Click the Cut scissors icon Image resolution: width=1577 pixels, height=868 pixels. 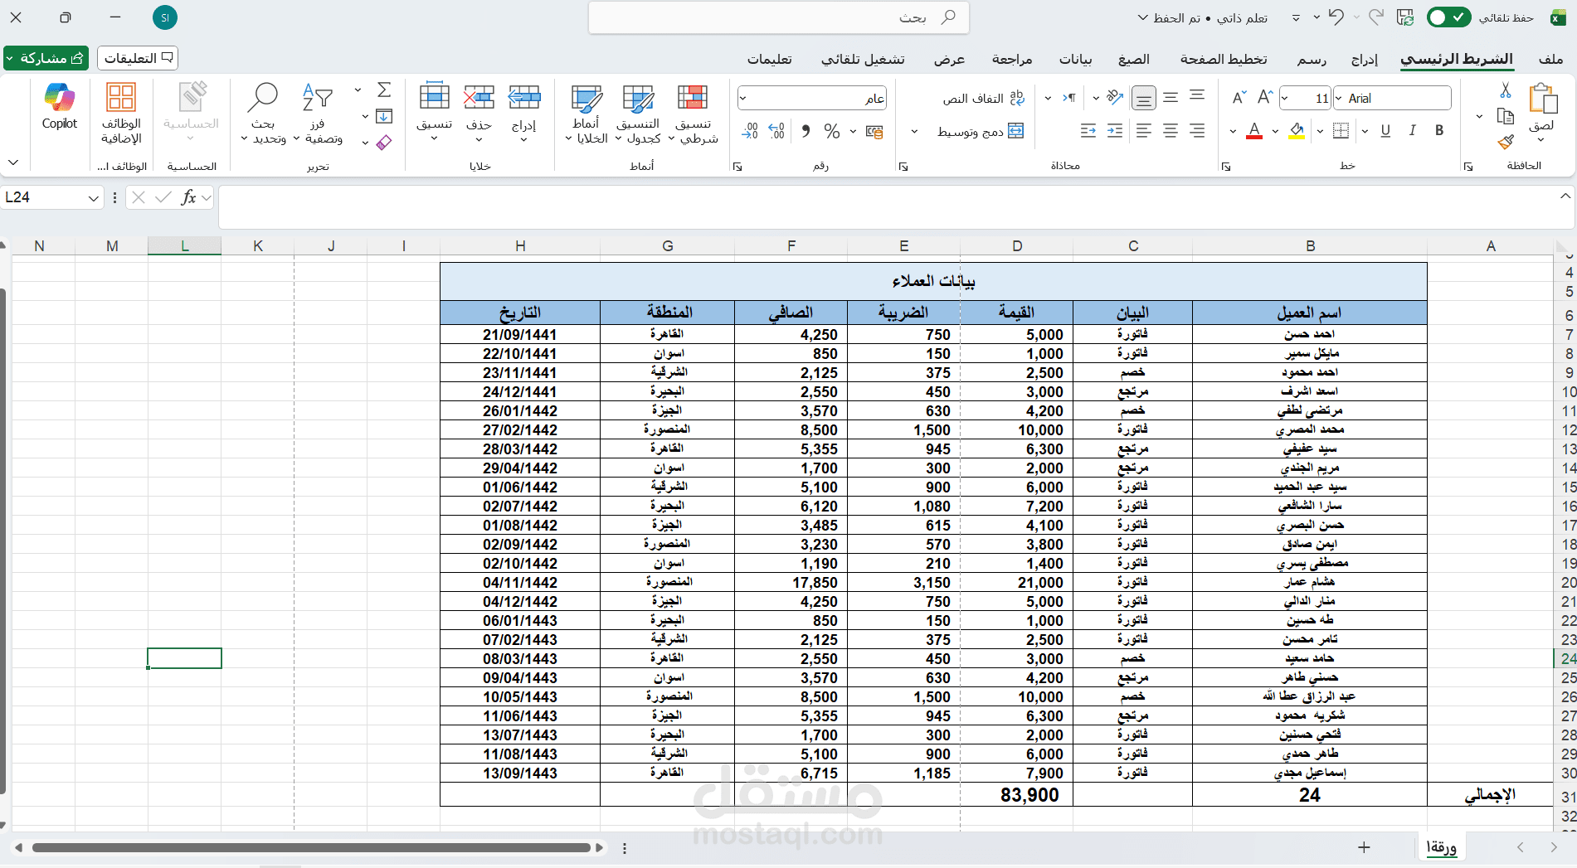(x=1506, y=90)
